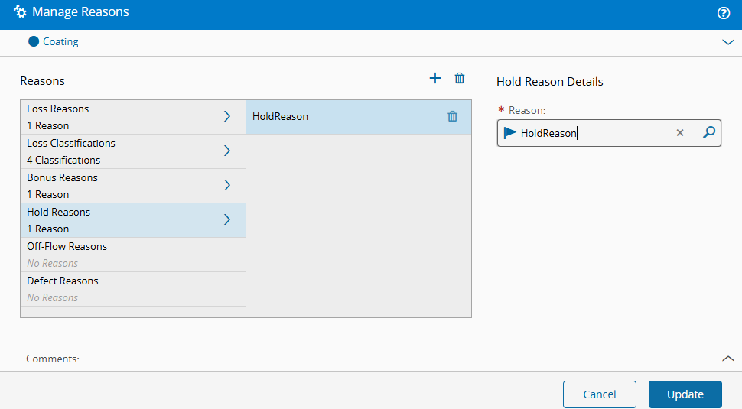The width and height of the screenshot is (742, 409).
Task: Click 'No Reasons' under Off-Flow Reasons
Action: pyautogui.click(x=52, y=264)
